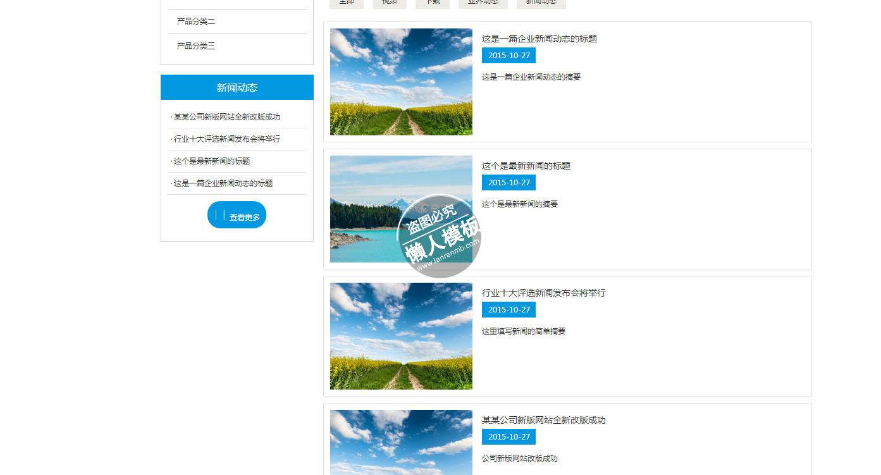
Task: Click summary text 这里填写新闻的简单摘要
Action: (524, 331)
